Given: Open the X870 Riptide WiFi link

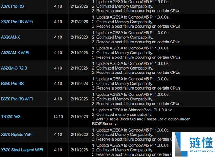Looking at the screenshot, I should pyautogui.click(x=16, y=135).
